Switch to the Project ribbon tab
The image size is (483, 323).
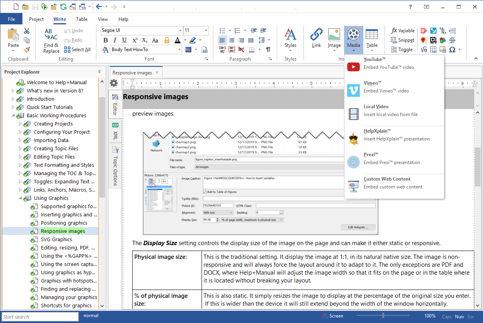point(37,19)
